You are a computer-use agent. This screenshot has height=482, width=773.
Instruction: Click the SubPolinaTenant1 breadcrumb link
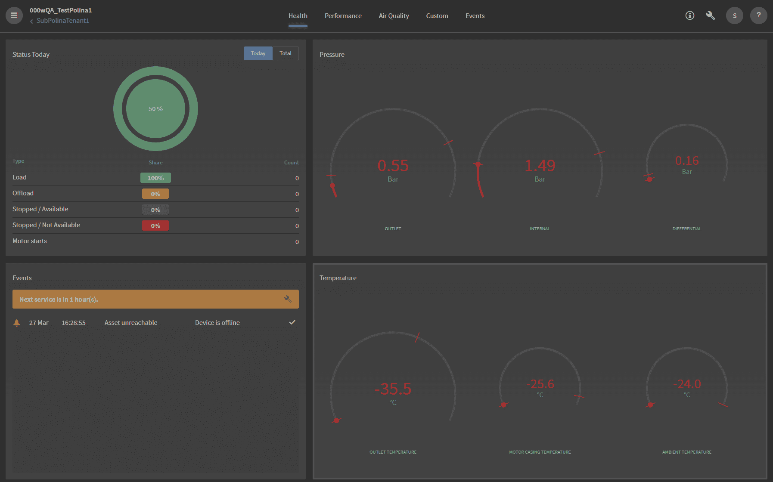point(63,21)
